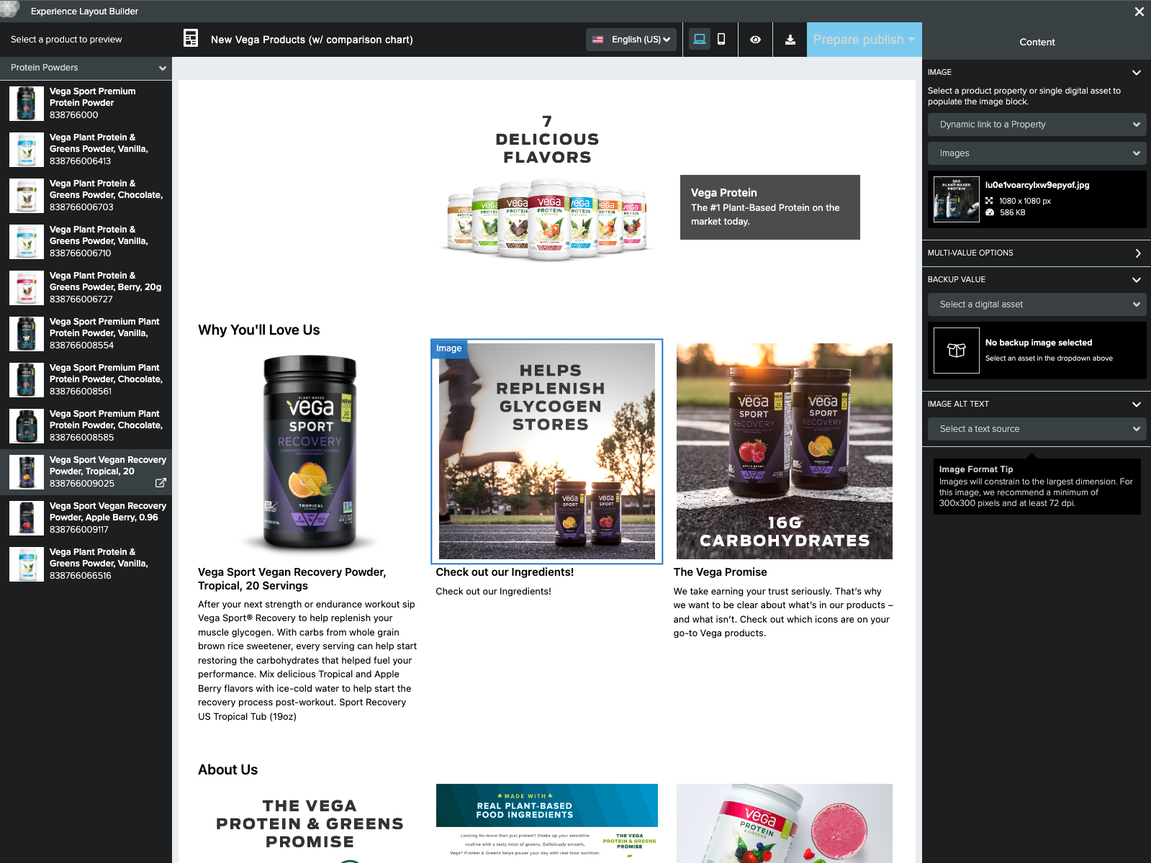
Task: Open the Select a text source dropdown
Action: tap(1037, 429)
